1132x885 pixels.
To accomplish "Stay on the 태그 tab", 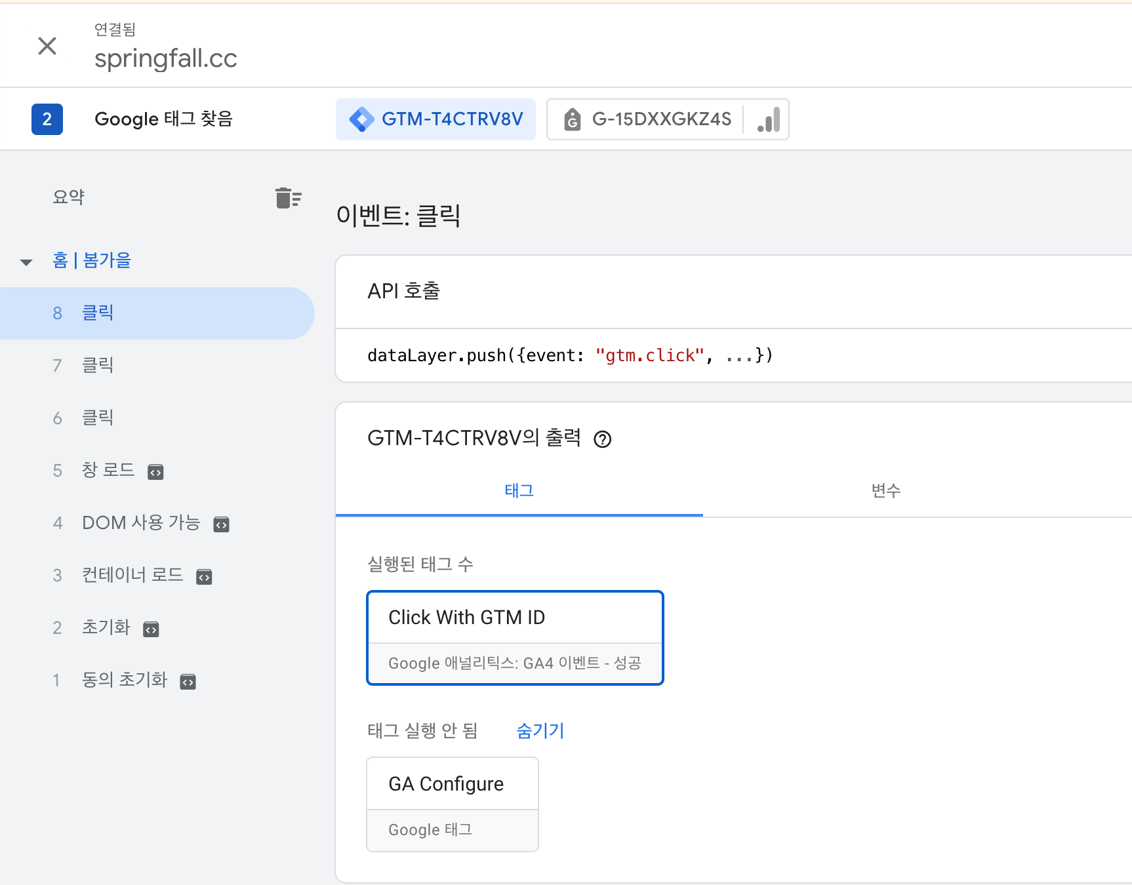I will pyautogui.click(x=519, y=490).
